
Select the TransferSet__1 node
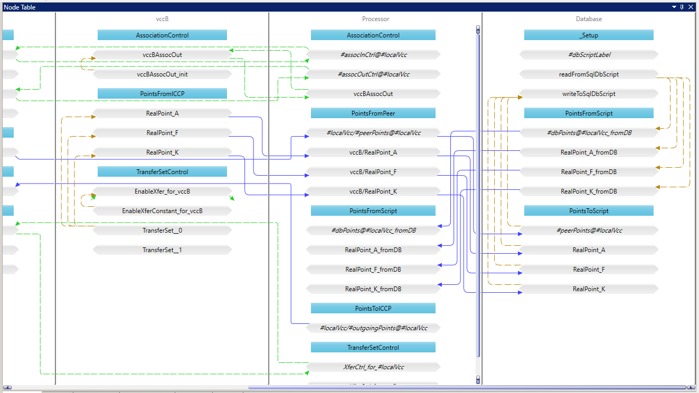(162, 250)
